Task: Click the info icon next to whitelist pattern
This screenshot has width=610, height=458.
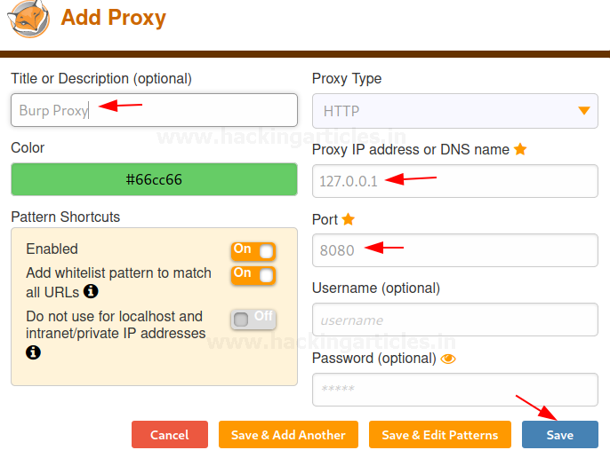Action: pyautogui.click(x=91, y=291)
